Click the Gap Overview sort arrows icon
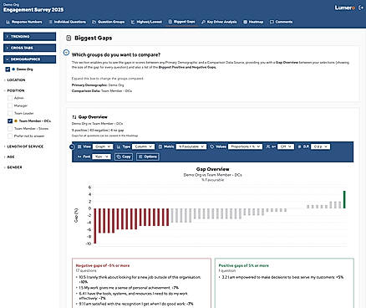366x308 pixels. [74, 117]
